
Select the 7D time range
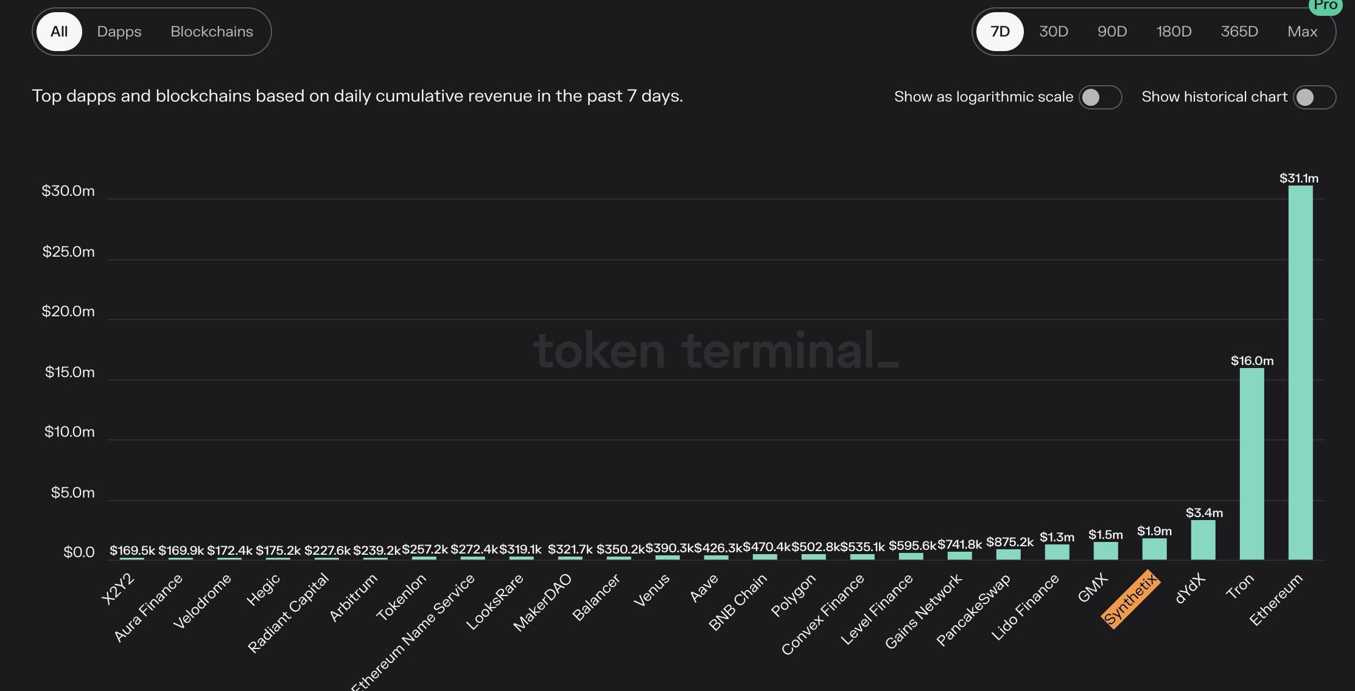[1000, 32]
